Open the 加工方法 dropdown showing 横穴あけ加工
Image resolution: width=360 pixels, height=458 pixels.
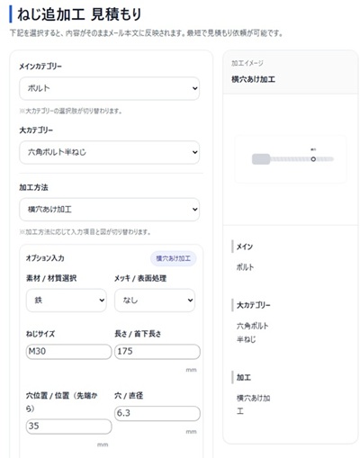[110, 210]
